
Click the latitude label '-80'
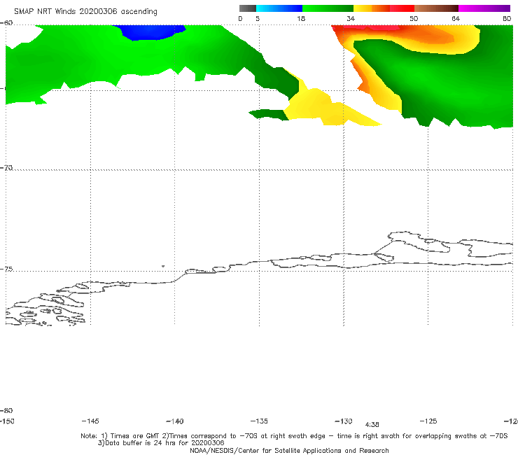click(x=6, y=410)
